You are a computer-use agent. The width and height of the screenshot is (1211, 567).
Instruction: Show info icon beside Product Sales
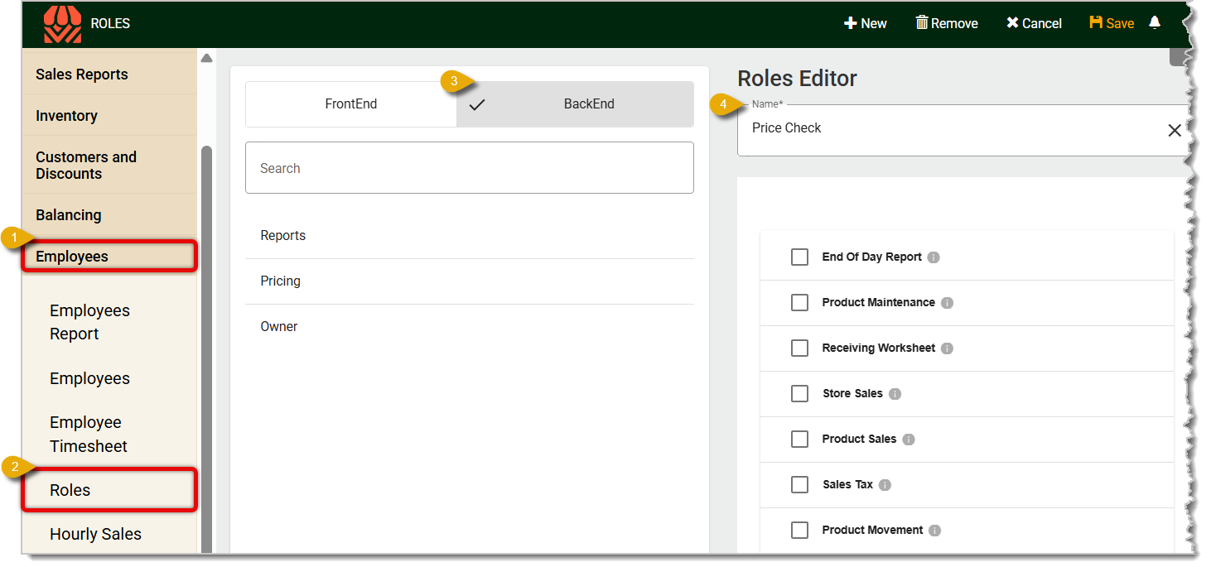click(909, 440)
